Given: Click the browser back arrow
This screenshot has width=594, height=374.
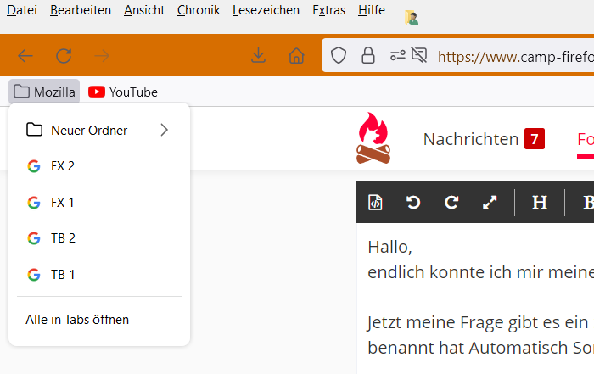Looking at the screenshot, I should click(x=25, y=56).
